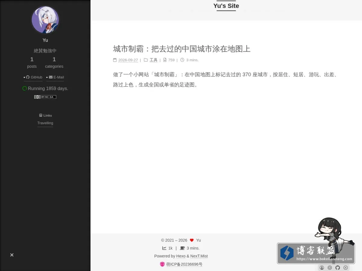Open the 1 posts archive link

32,63
